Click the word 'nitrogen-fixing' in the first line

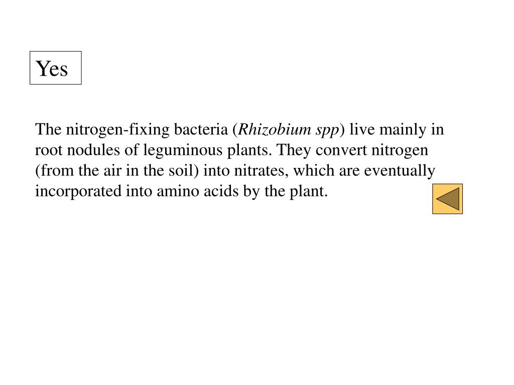click(117, 130)
